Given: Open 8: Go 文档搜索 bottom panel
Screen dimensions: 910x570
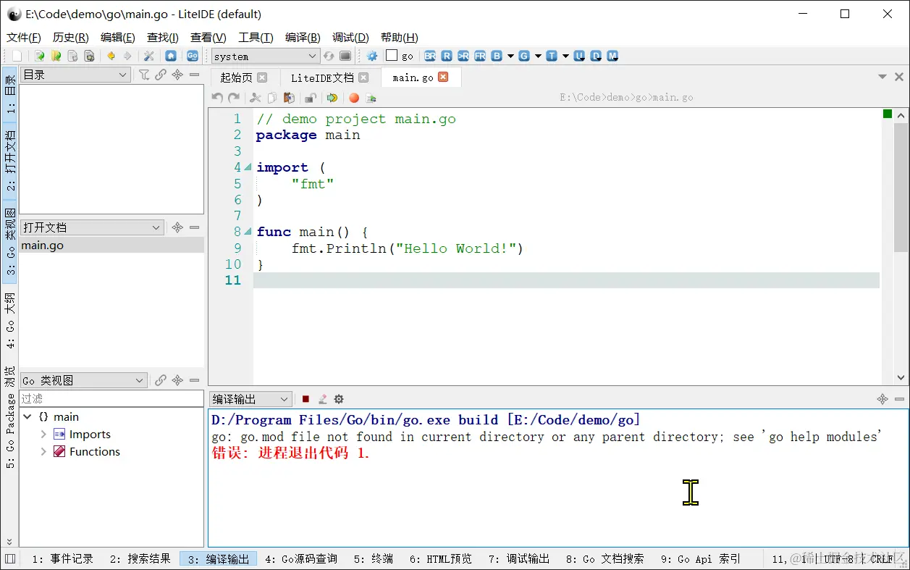Looking at the screenshot, I should [x=605, y=559].
